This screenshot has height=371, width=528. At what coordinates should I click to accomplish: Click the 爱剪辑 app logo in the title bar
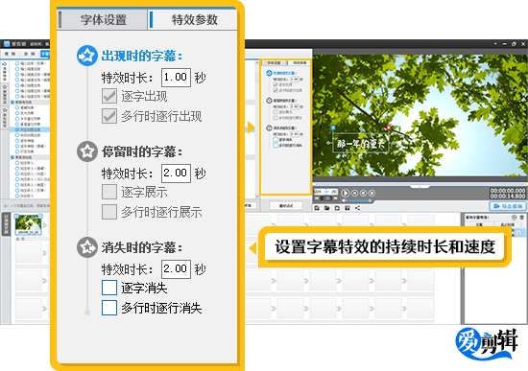7,44
